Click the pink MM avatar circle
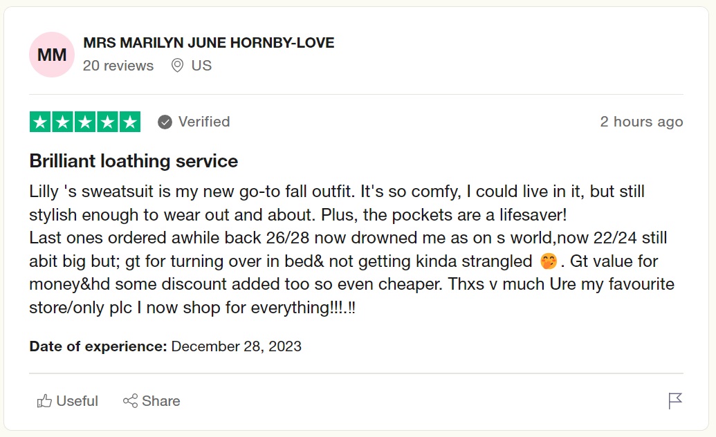 tap(52, 55)
